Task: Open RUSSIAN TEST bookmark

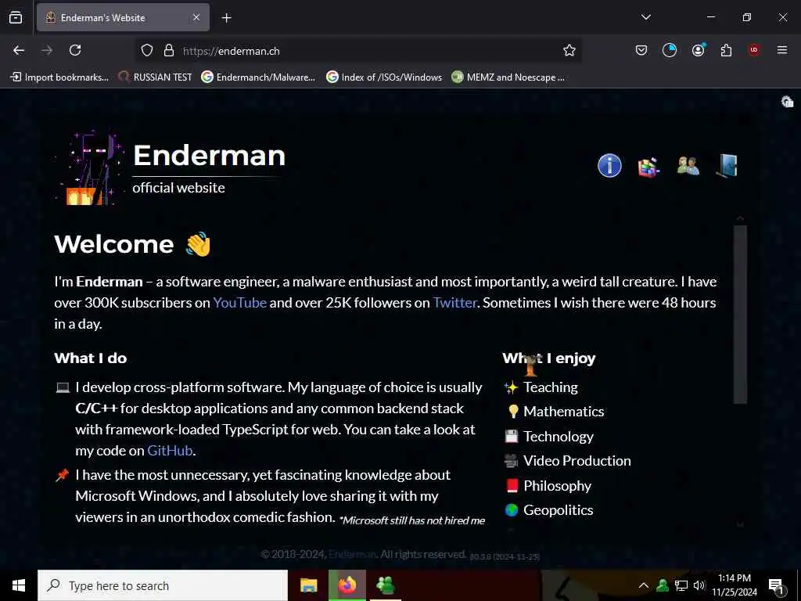Action: pos(155,77)
